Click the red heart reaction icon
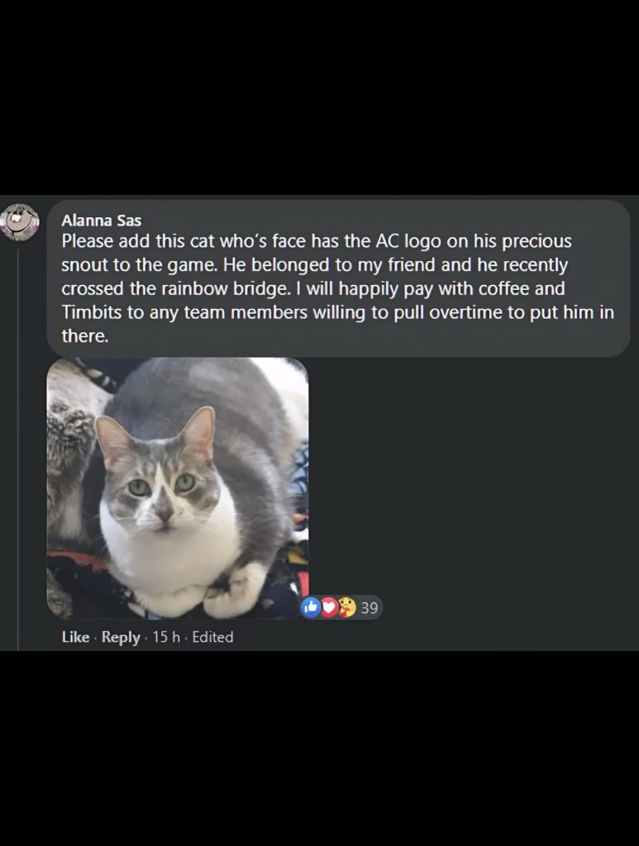The width and height of the screenshot is (639, 846). (329, 607)
